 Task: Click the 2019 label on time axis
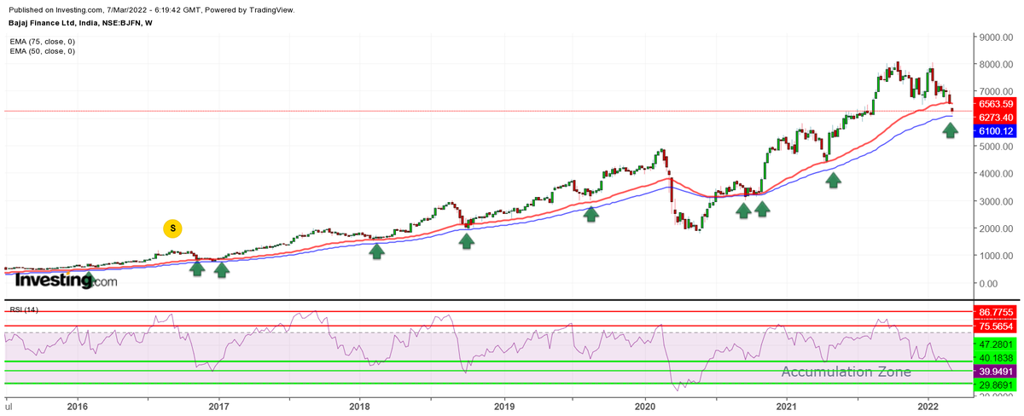click(x=504, y=406)
